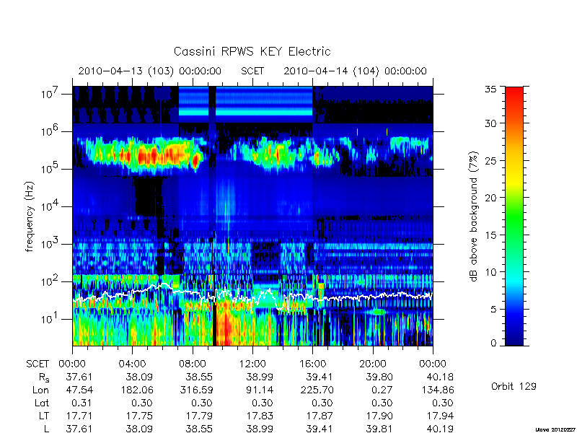Click the time tick label '16:00'

(312, 364)
